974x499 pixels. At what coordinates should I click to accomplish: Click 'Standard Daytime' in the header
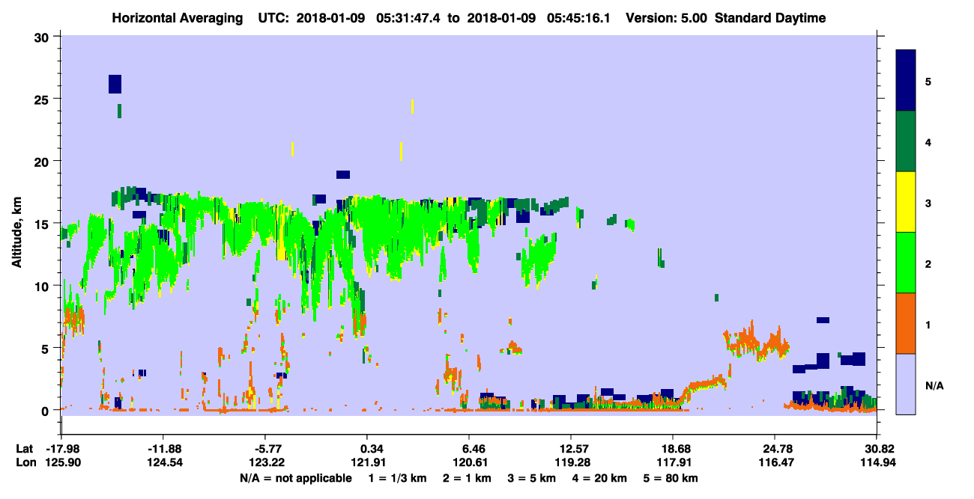coord(770,18)
